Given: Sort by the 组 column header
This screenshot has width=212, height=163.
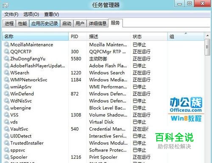Looking at the screenshot, I should pos(186,37).
